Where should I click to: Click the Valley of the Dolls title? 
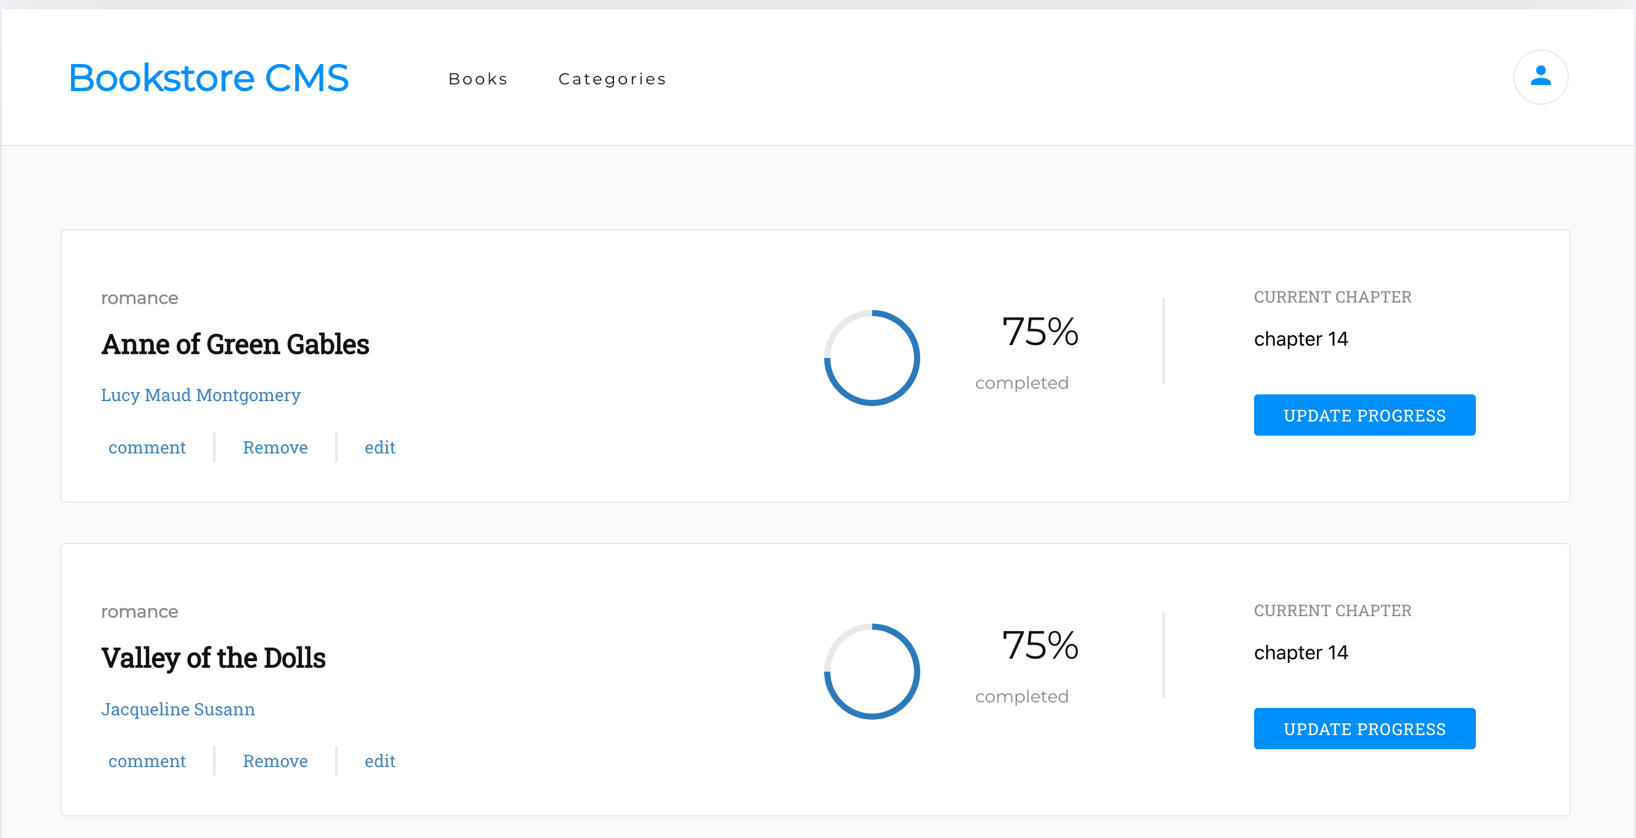(x=213, y=658)
